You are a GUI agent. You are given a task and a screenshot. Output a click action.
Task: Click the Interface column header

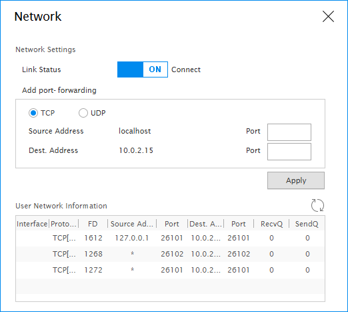point(32,224)
